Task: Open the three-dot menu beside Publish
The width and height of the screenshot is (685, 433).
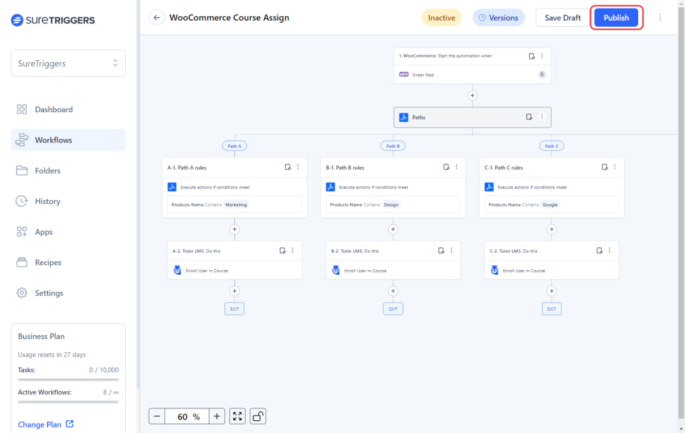Action: click(660, 18)
